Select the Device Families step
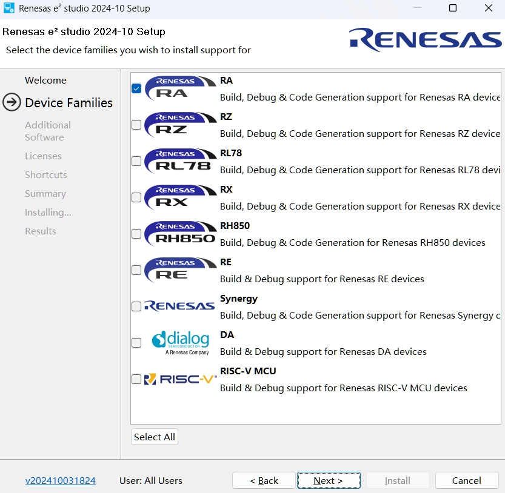This screenshot has width=505, height=493. (69, 102)
